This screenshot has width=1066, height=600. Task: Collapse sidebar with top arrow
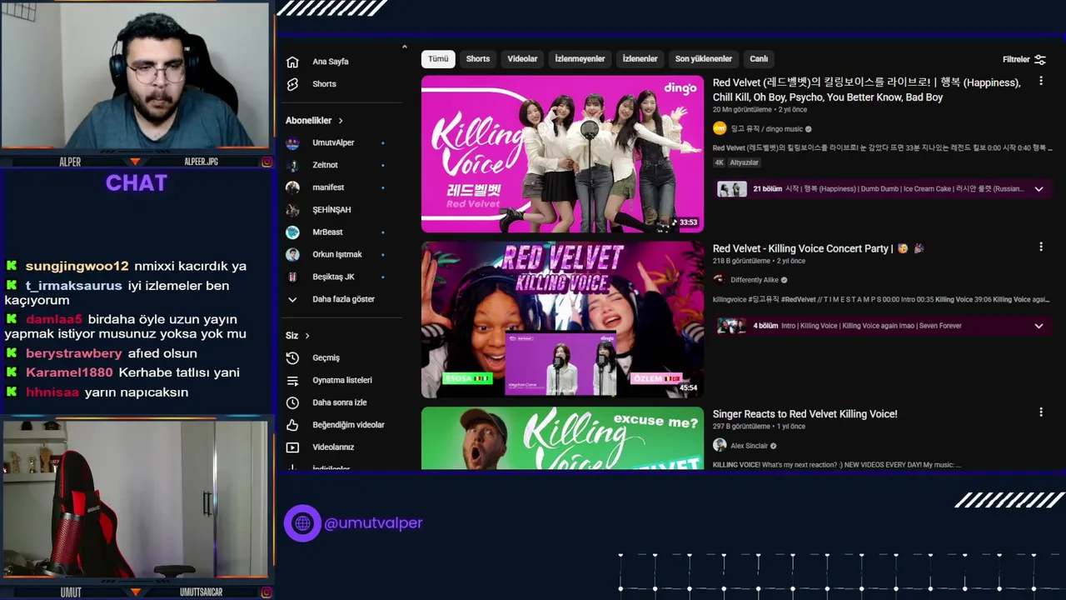pos(405,47)
